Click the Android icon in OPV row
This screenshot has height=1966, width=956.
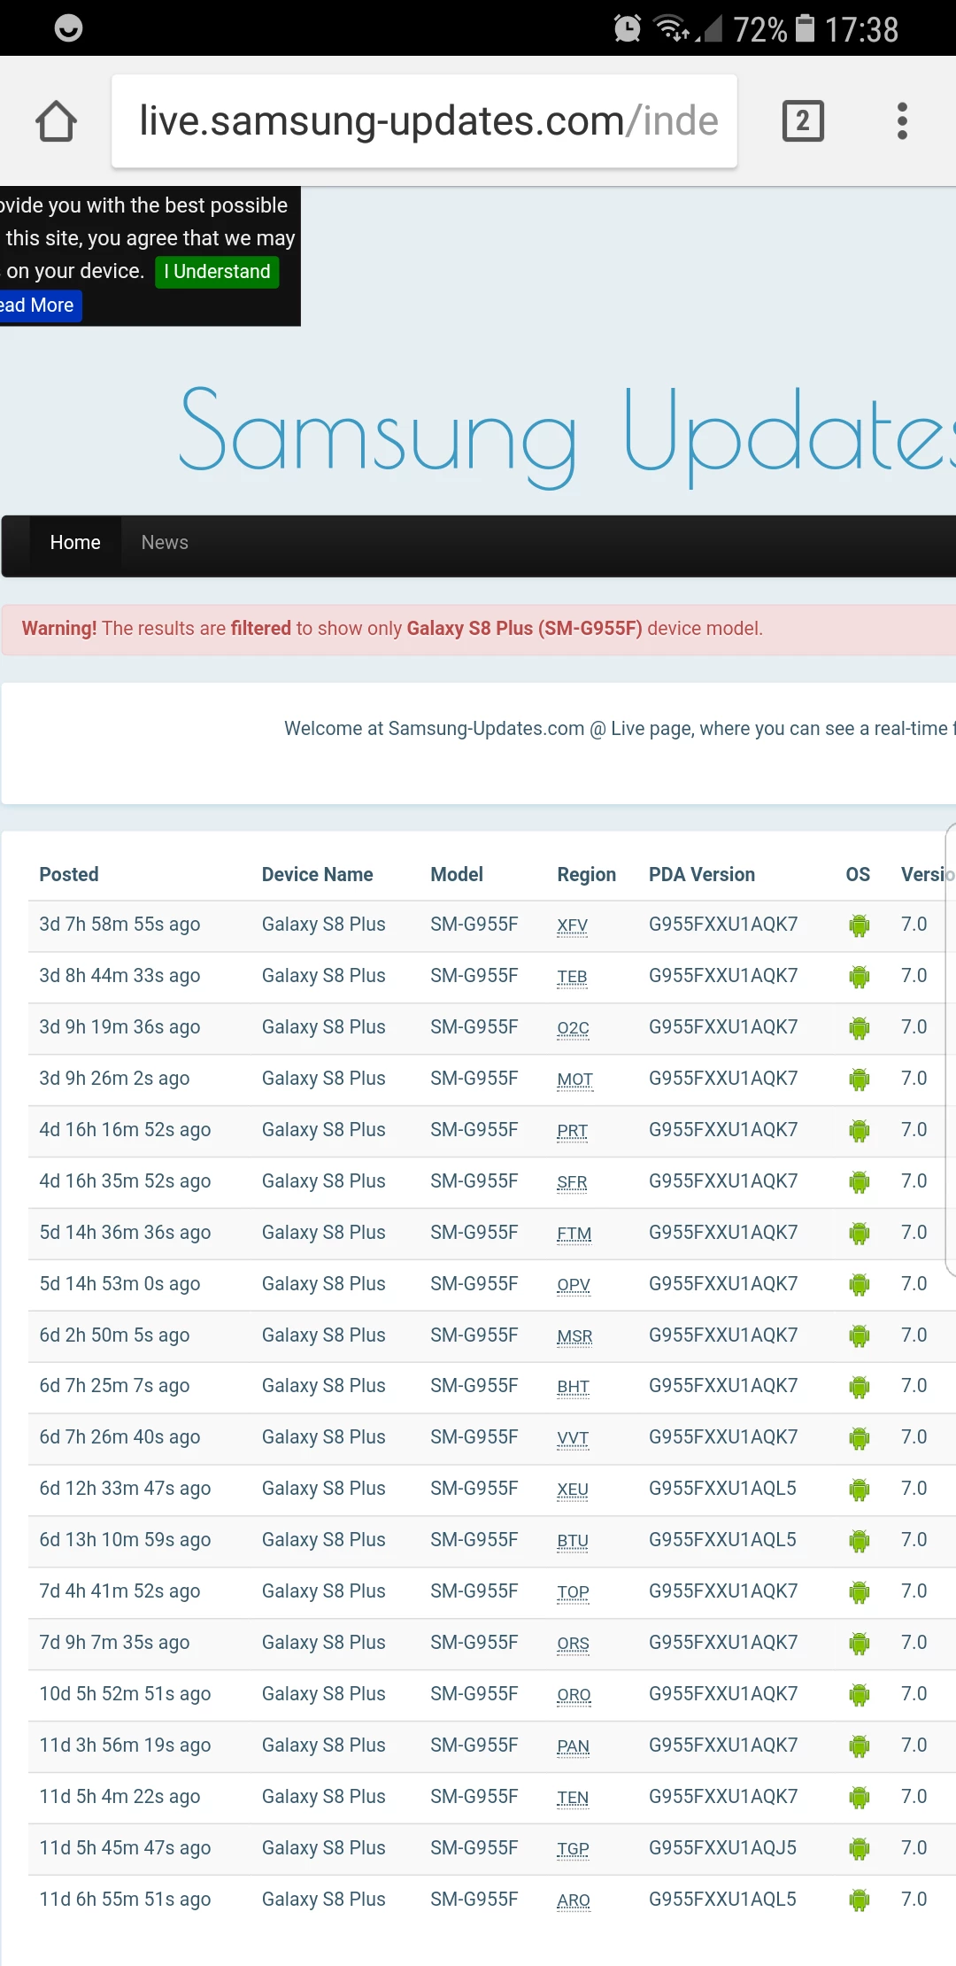point(859,1285)
